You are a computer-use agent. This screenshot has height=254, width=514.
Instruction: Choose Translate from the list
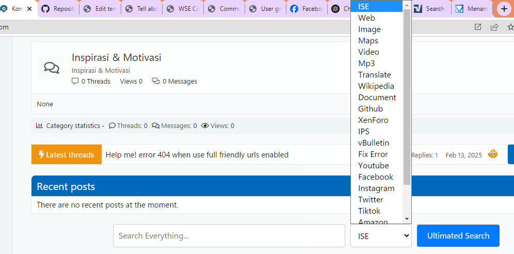pos(377,75)
